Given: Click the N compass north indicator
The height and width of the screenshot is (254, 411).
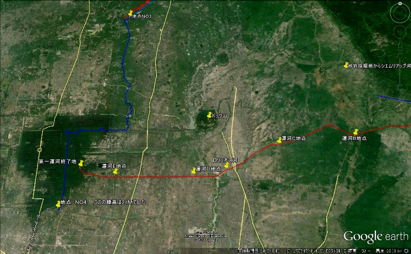Looking at the screenshot, I should (400, 4).
